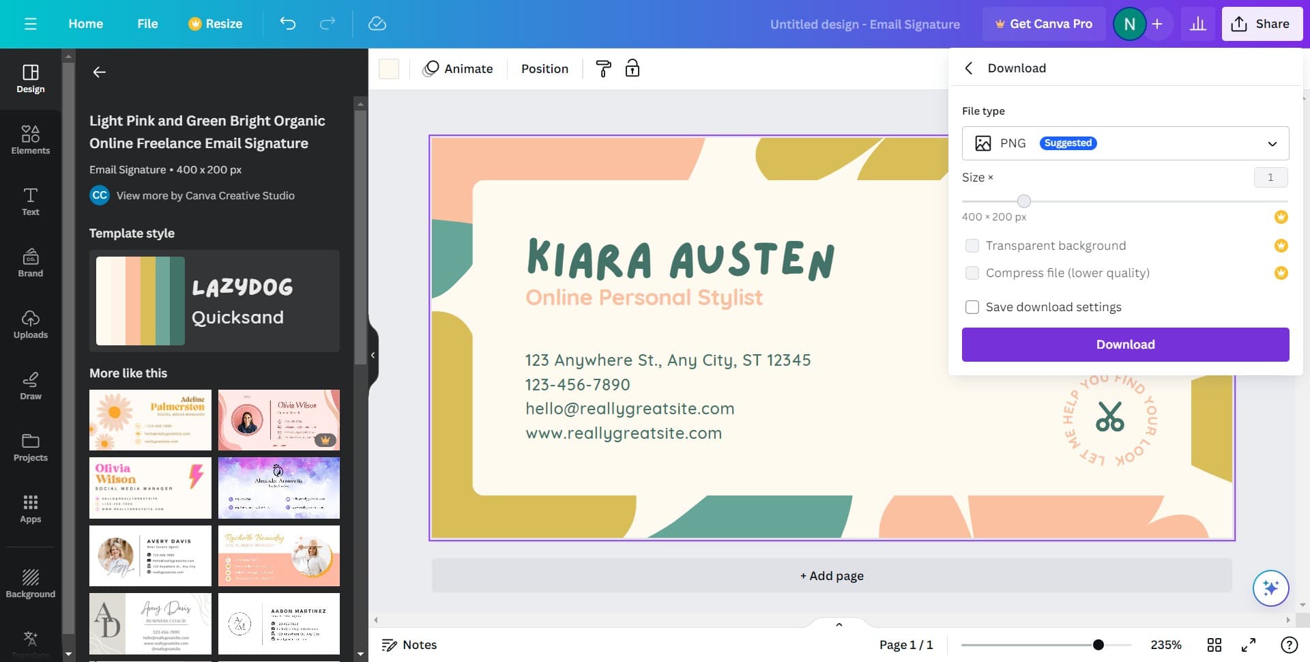Expand the page thumbnails chevron
The width and height of the screenshot is (1310, 662).
point(839,624)
